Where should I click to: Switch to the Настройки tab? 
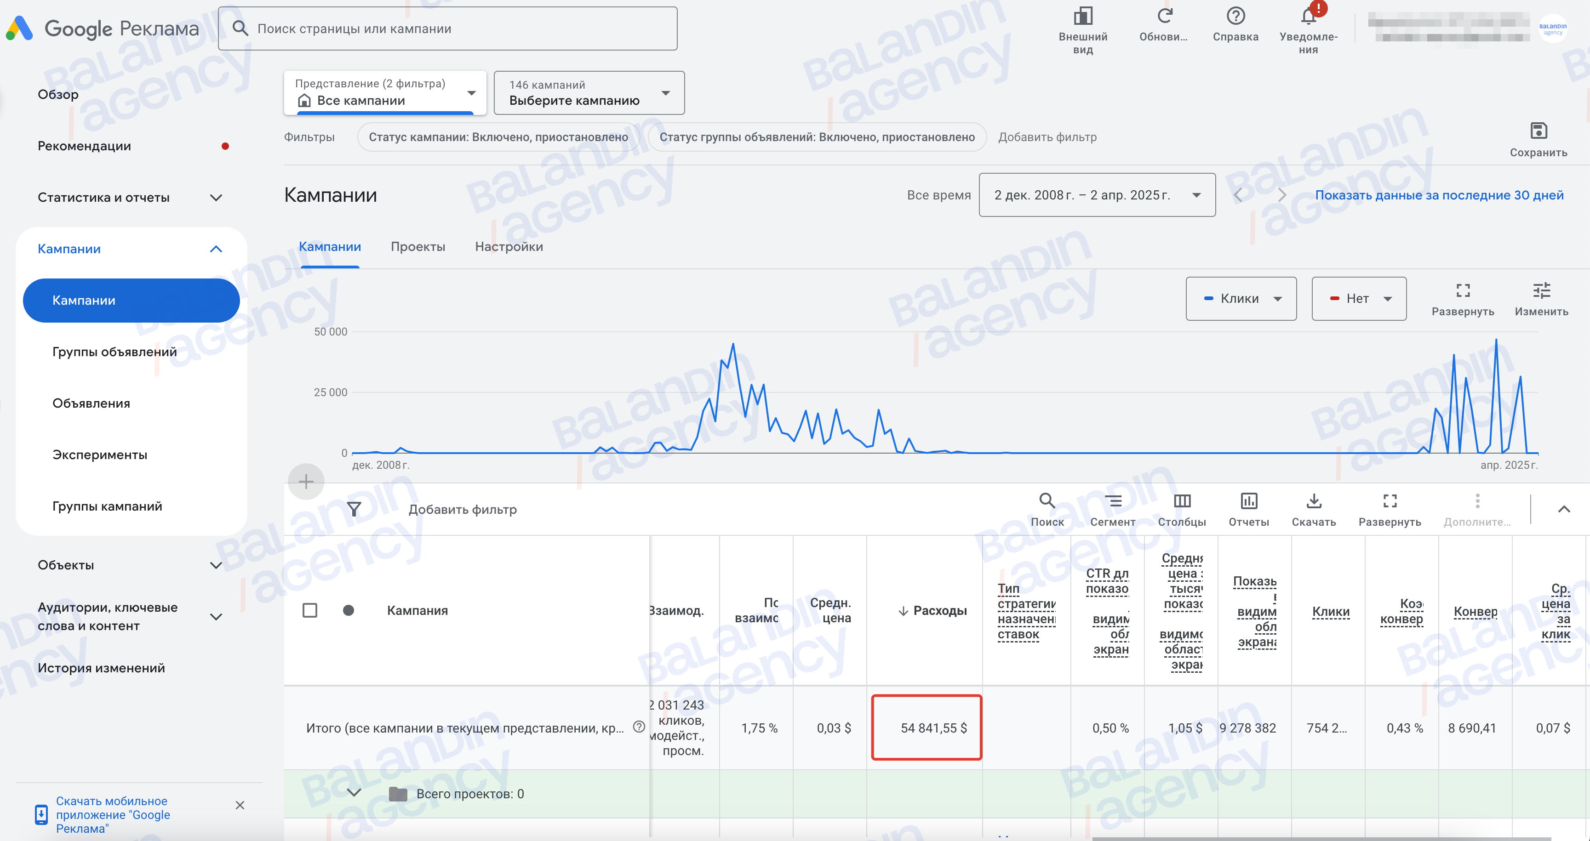[509, 247]
